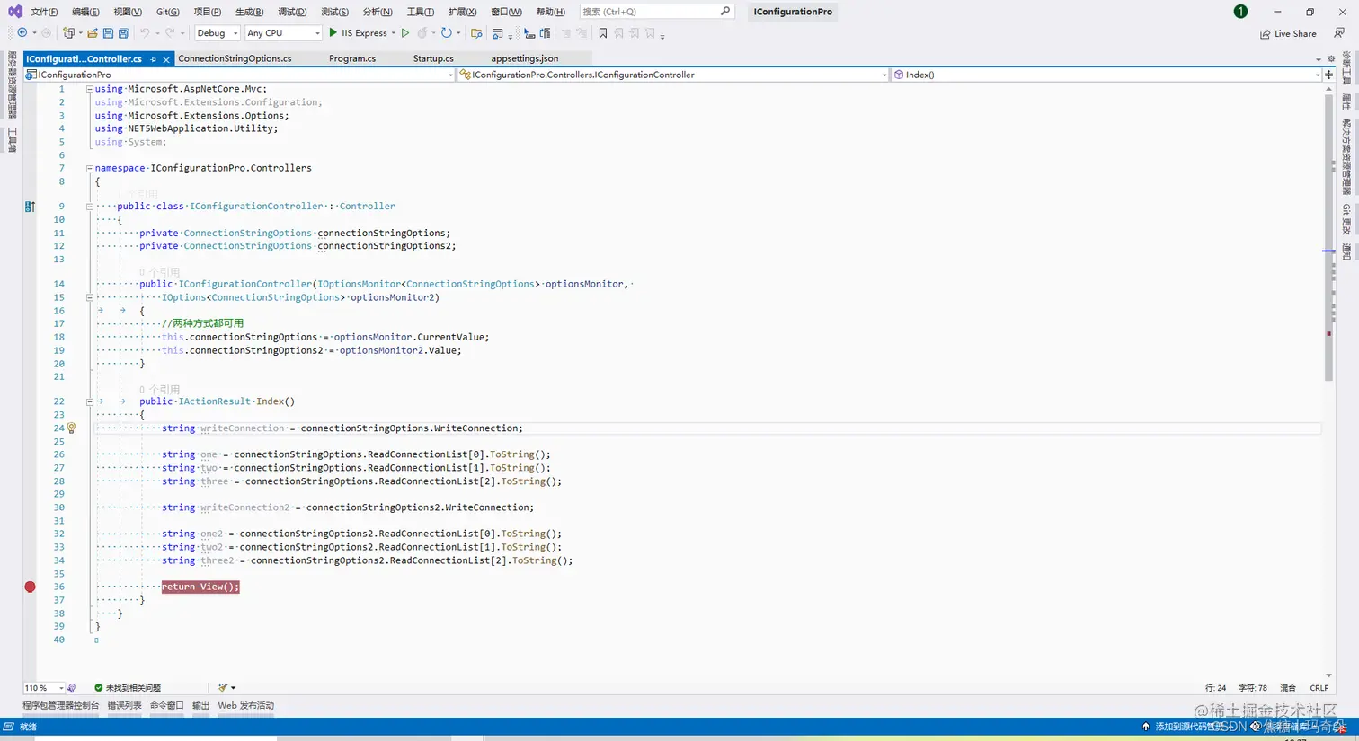Click the redo arrow icon
The image size is (1359, 741).
tap(169, 33)
